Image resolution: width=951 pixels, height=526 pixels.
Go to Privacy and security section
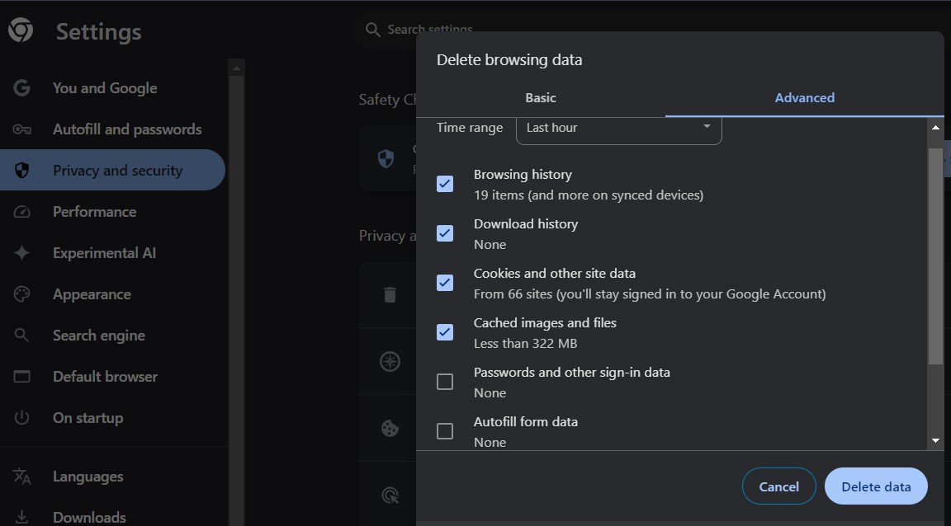pyautogui.click(x=113, y=170)
